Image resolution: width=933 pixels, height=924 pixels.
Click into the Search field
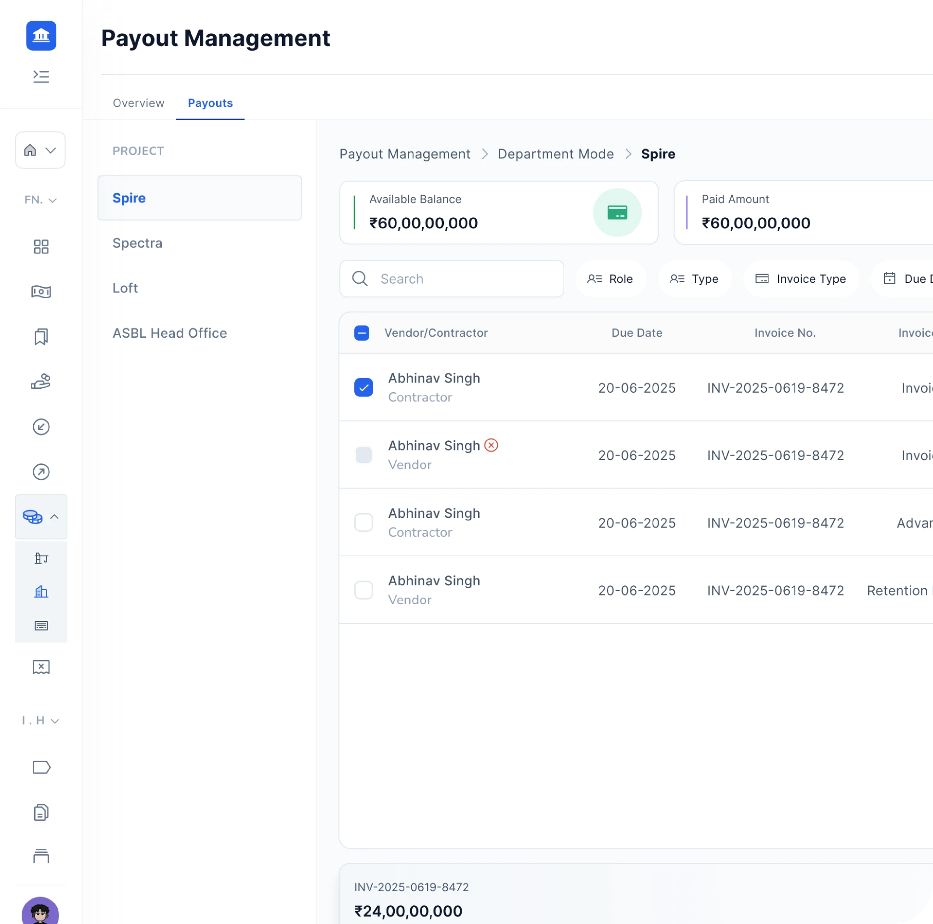point(452,279)
